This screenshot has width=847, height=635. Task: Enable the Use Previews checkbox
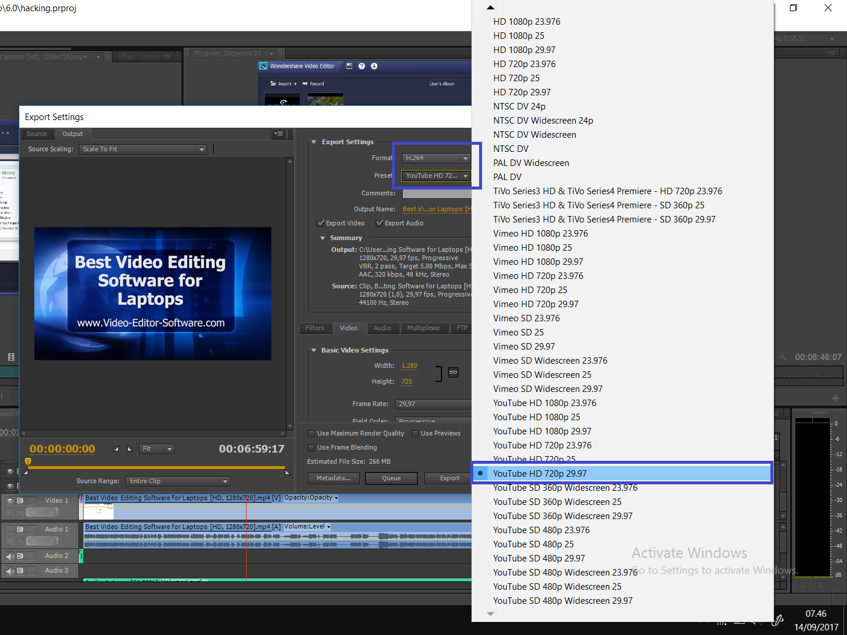pos(415,434)
